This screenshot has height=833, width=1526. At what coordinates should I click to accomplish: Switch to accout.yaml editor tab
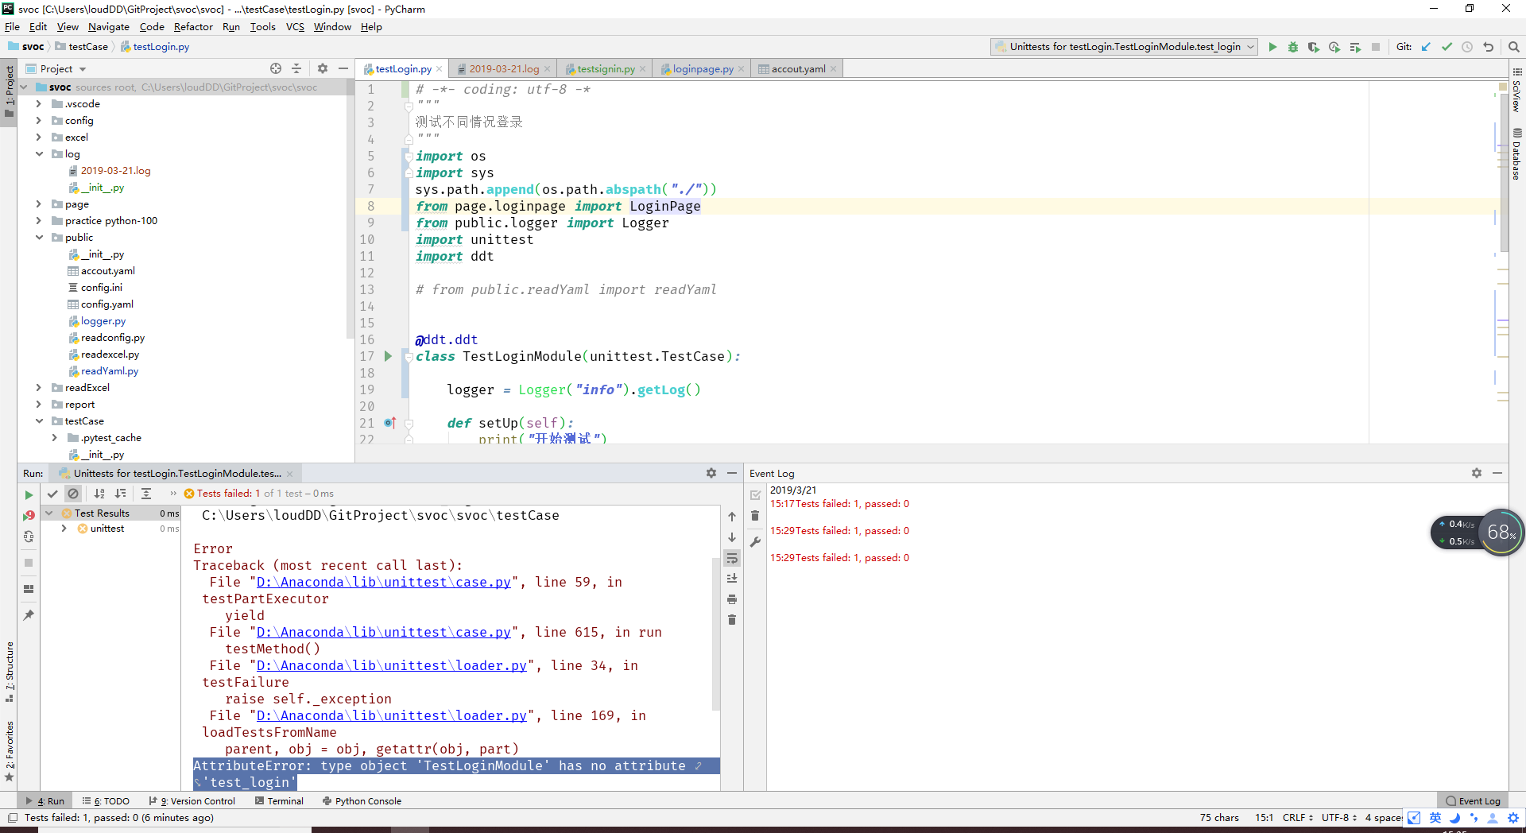[798, 69]
